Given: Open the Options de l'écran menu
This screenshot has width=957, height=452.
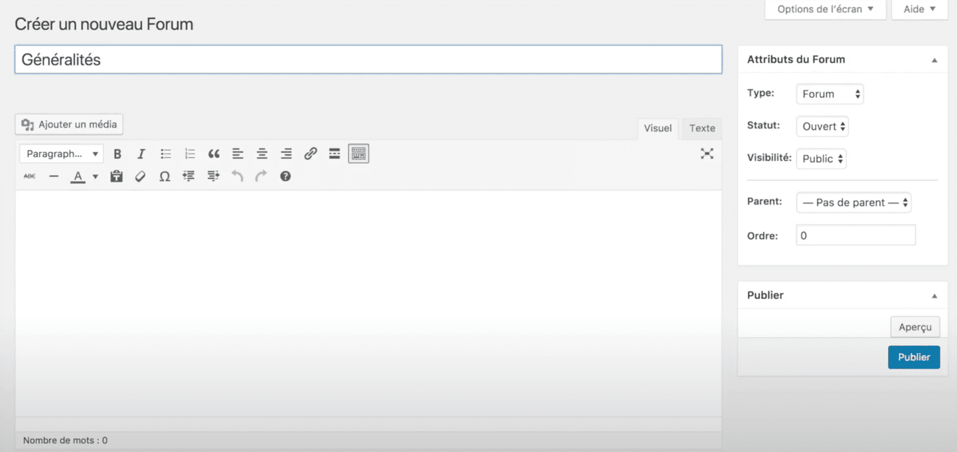Looking at the screenshot, I should (825, 10).
